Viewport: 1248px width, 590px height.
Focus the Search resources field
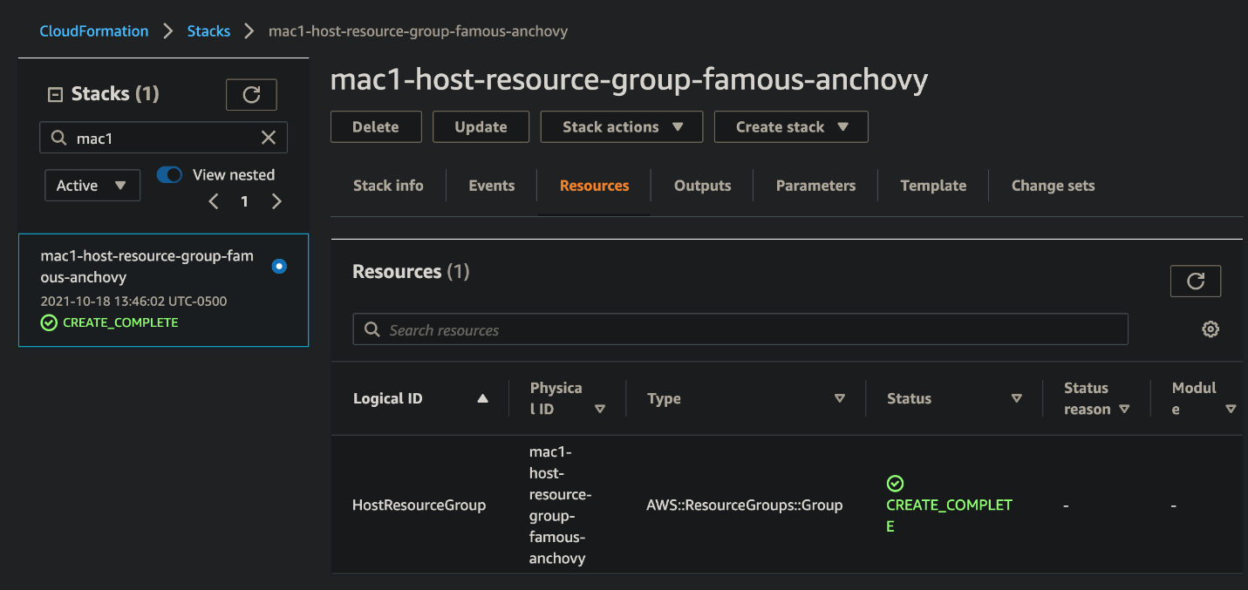click(x=740, y=329)
